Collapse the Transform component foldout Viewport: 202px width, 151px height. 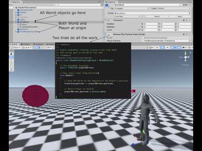click(x=106, y=20)
